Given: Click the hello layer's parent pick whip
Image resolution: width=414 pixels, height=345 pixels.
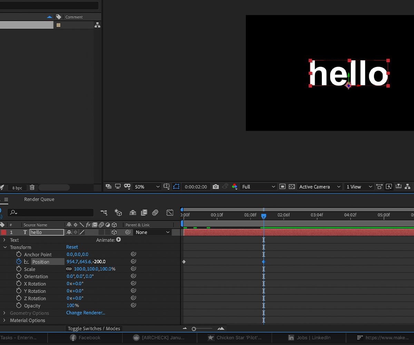Looking at the screenshot, I should [128, 232].
